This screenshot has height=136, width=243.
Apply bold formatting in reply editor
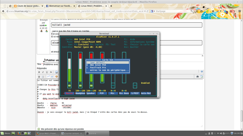click(39, 72)
